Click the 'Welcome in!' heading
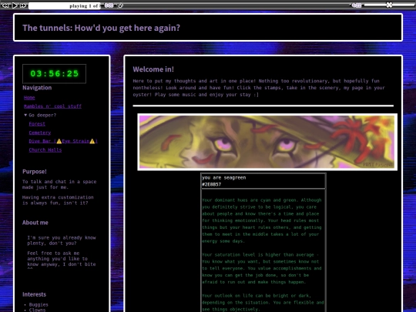The width and height of the screenshot is (416, 312). [x=153, y=69]
